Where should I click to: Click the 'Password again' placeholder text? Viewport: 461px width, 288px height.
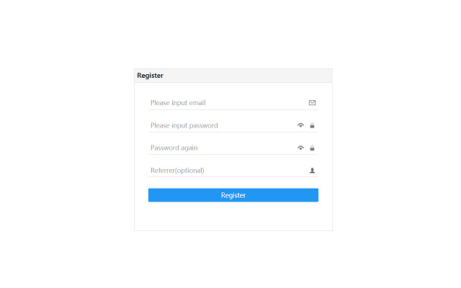[x=174, y=148]
